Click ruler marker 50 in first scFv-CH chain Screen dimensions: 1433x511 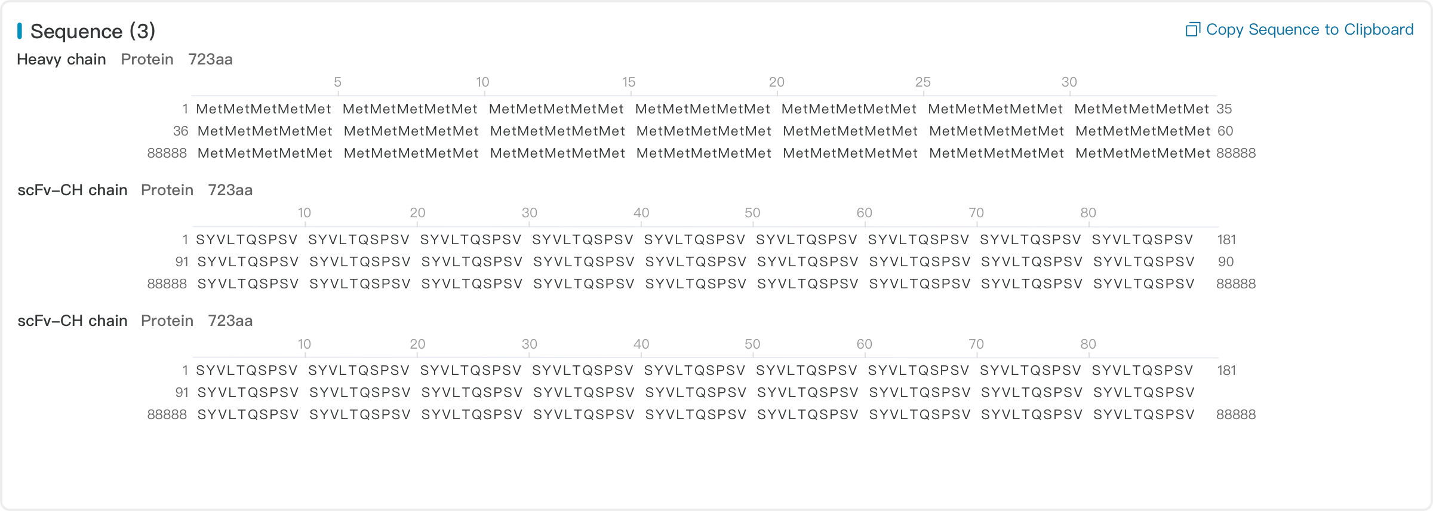pos(752,213)
